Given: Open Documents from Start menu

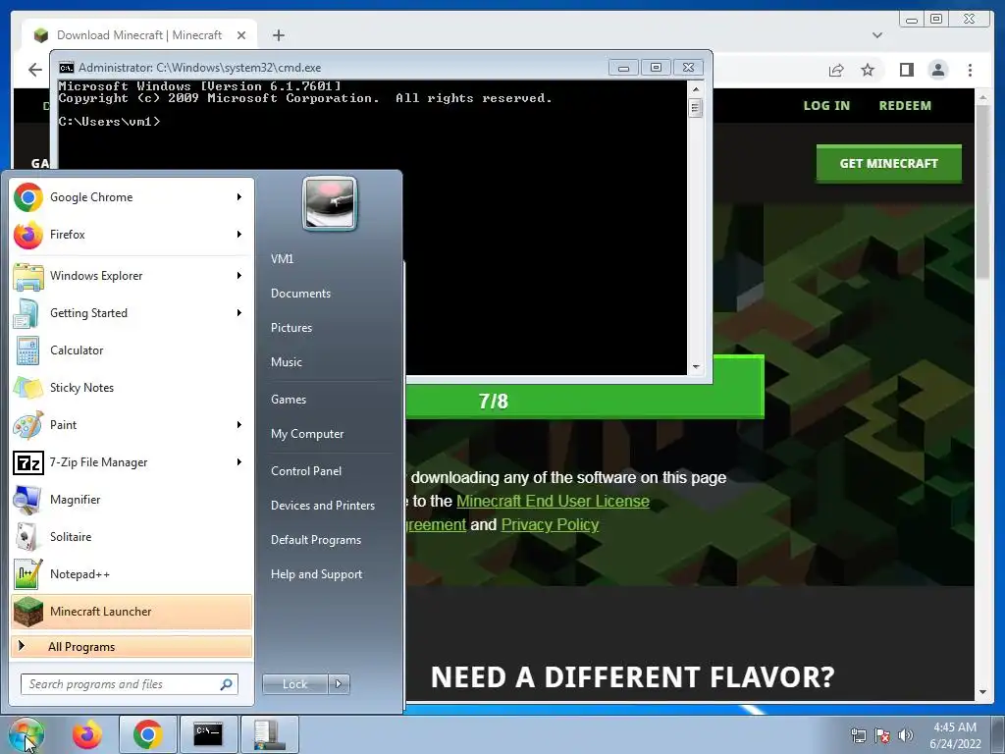Looking at the screenshot, I should pyautogui.click(x=300, y=294).
